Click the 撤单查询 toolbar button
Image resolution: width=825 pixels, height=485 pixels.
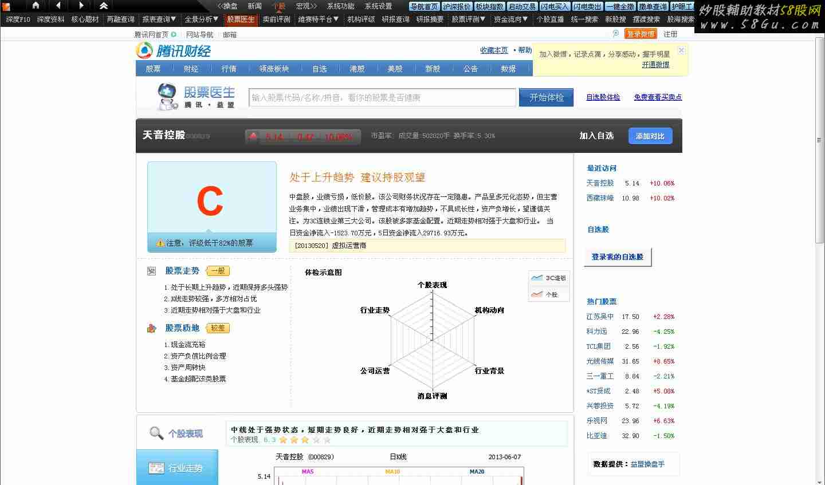[x=653, y=6]
